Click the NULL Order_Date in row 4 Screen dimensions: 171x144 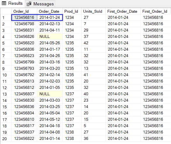click(x=50, y=37)
